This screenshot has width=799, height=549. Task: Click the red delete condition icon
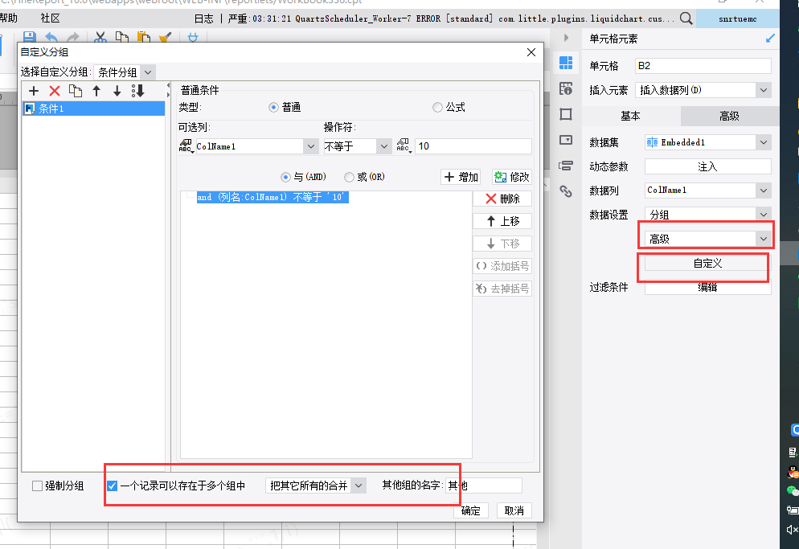pos(55,91)
